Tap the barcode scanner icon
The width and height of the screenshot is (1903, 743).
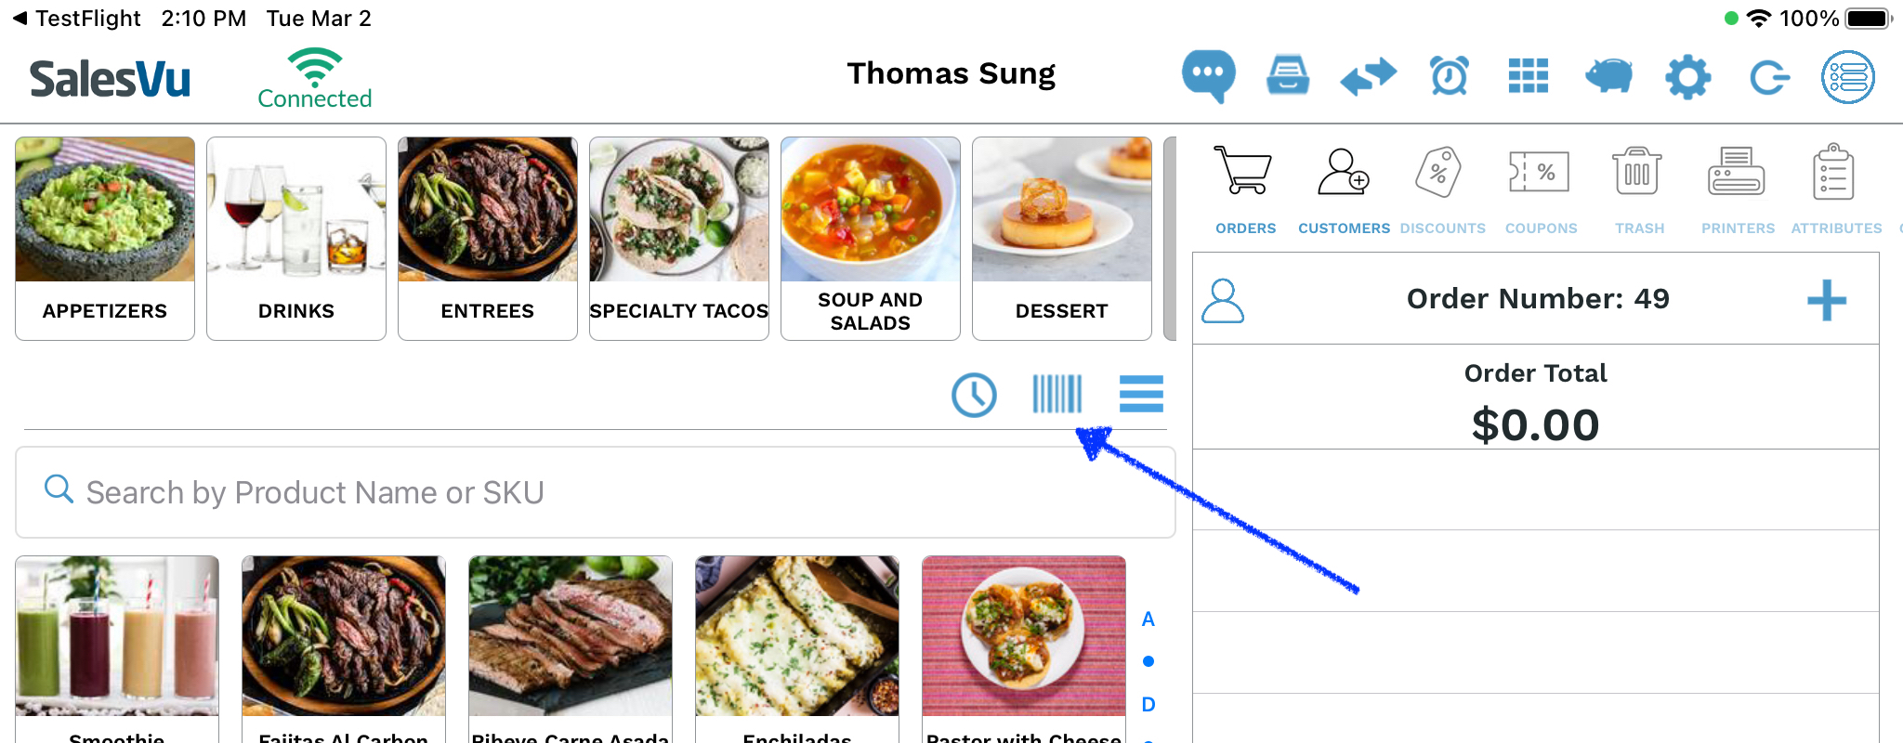point(1057,394)
